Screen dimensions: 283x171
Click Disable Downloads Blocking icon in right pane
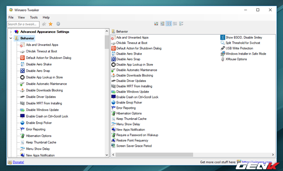[113, 75]
